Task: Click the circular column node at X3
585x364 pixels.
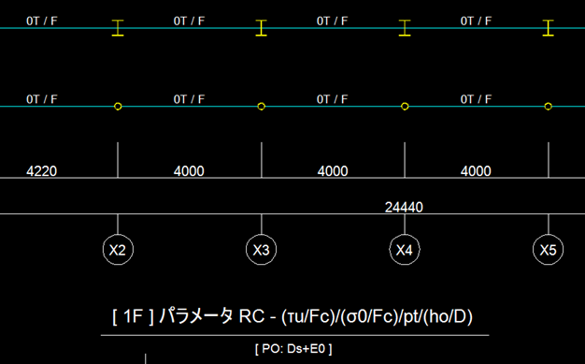Action: [261, 107]
